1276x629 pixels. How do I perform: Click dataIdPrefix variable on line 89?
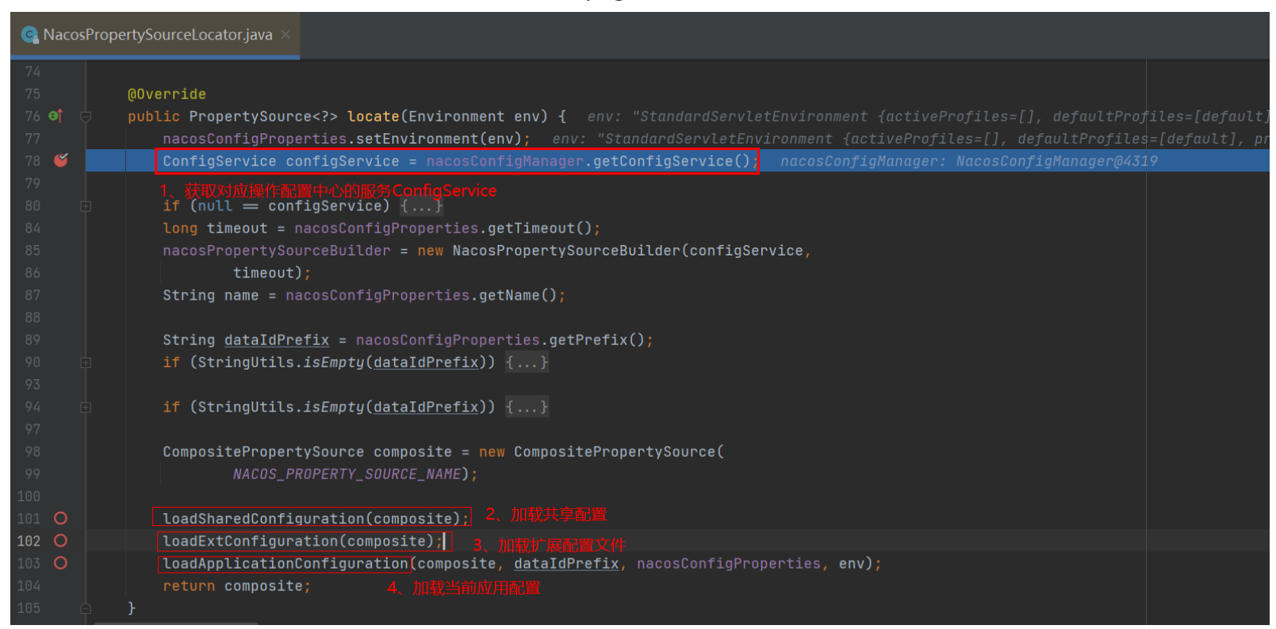click(x=276, y=340)
